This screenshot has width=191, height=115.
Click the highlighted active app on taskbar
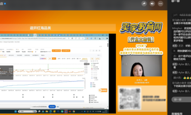pyautogui.click(x=66, y=111)
